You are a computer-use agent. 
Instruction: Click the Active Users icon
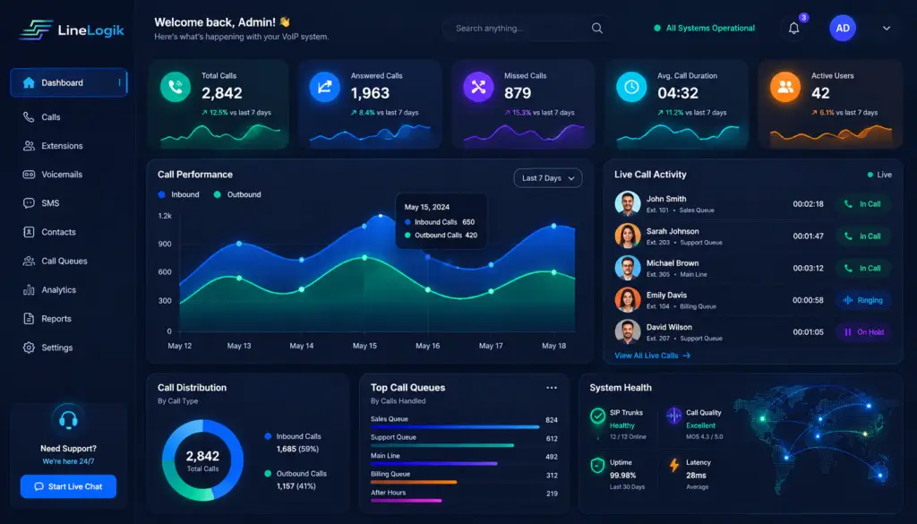pos(785,87)
